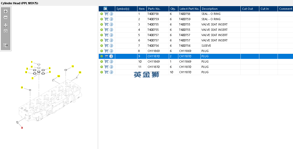Screen dimensions: 293x149
Task: Add item 7 SLEEVE to cart
Action: coord(106,46)
